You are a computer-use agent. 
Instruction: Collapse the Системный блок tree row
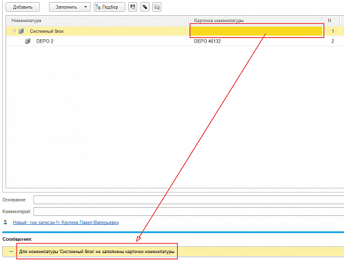pos(14,31)
